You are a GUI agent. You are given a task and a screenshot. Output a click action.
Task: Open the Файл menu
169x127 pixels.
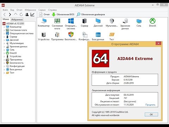pos(5,10)
